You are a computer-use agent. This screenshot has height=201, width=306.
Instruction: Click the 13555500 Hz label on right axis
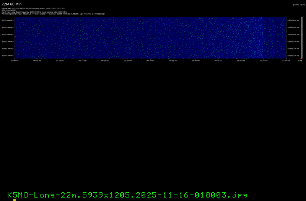pos(294,28)
